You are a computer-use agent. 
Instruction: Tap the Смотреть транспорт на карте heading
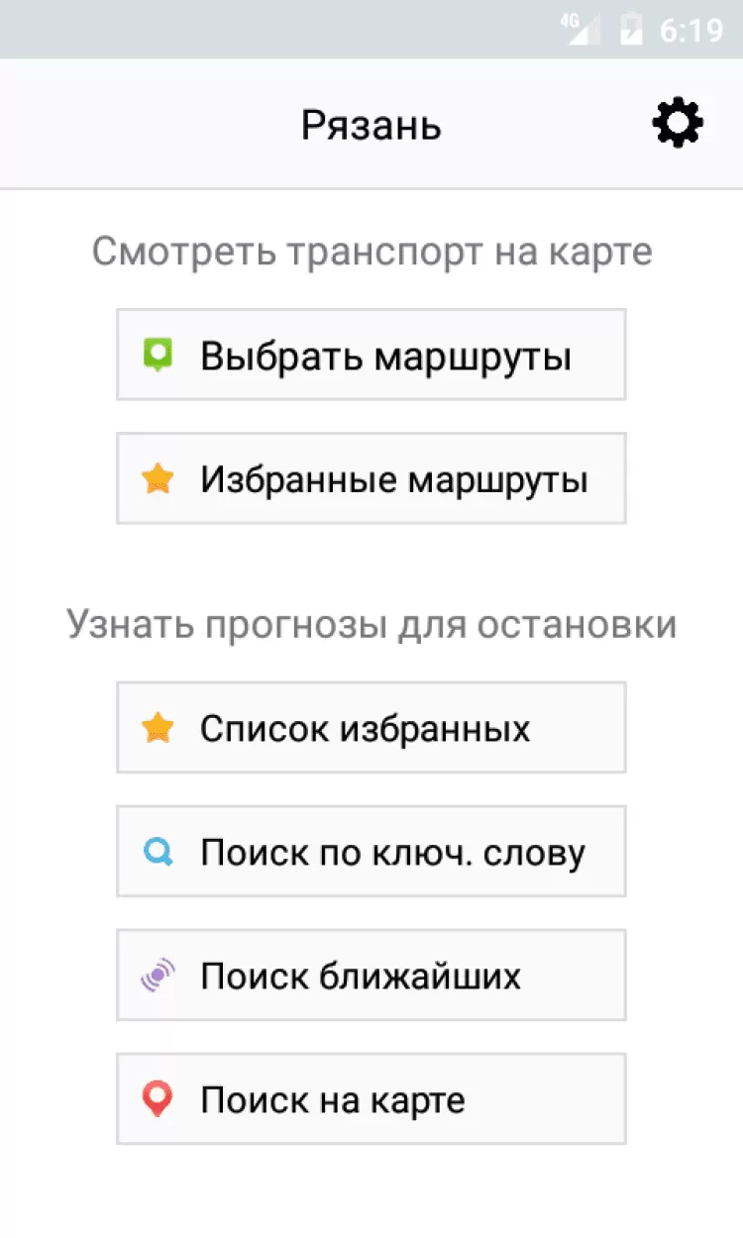[x=371, y=252]
